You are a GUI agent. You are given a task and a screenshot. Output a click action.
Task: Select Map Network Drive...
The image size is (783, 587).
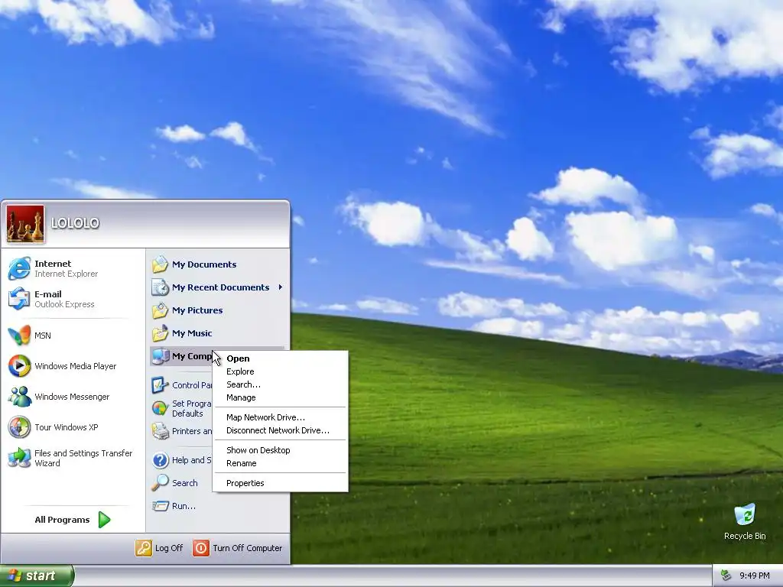pos(280,417)
